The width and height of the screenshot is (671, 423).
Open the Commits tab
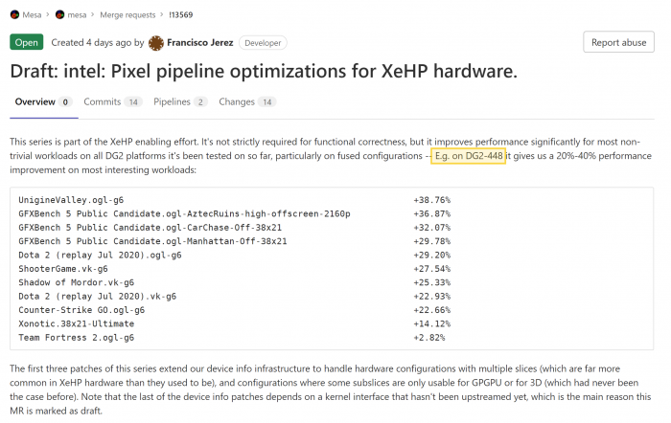(102, 101)
